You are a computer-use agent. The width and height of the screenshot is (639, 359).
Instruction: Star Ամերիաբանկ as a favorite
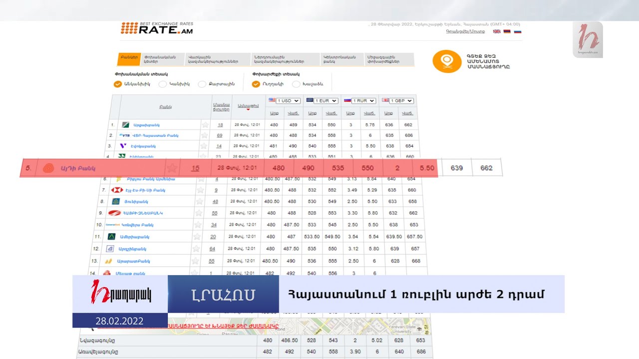(197, 237)
